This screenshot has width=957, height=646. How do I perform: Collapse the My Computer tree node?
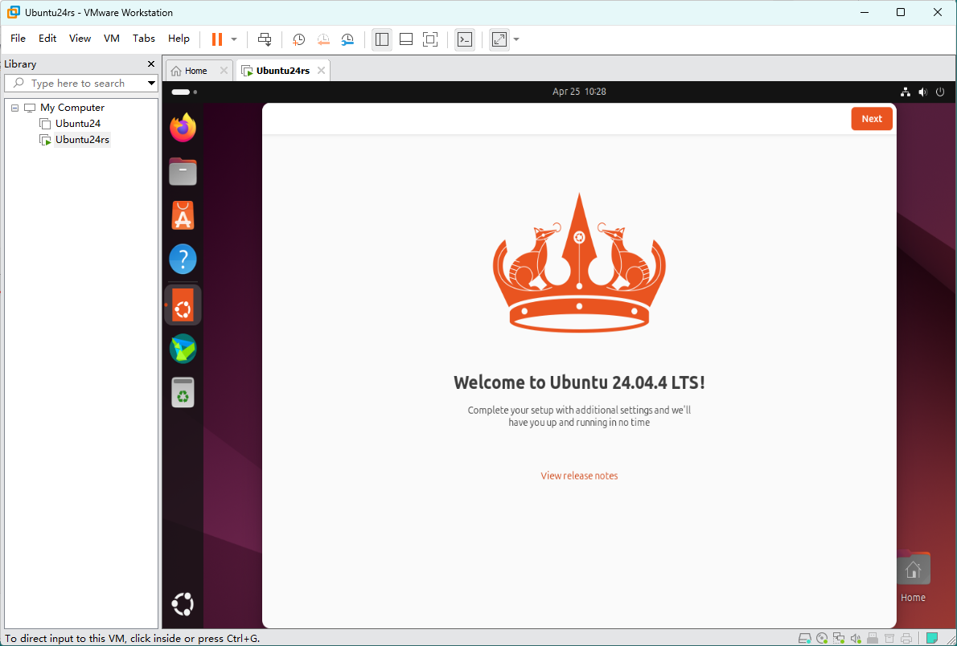(14, 108)
